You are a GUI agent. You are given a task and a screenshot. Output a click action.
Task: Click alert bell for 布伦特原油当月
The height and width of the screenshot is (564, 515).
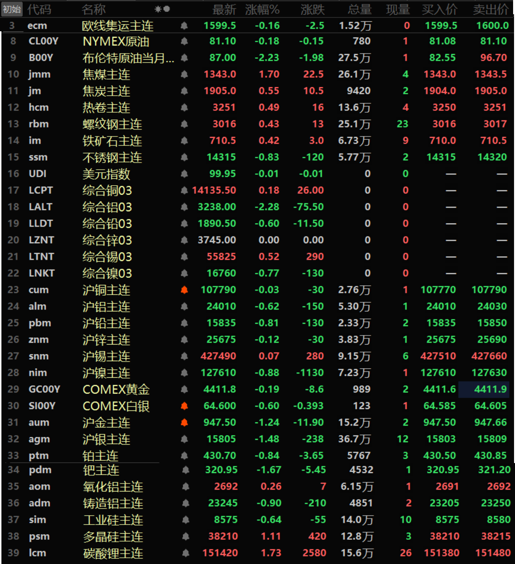click(184, 57)
